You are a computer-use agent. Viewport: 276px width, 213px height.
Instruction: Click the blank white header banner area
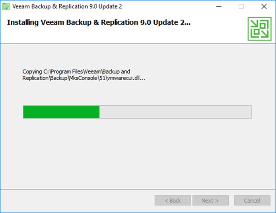[x=123, y=35]
